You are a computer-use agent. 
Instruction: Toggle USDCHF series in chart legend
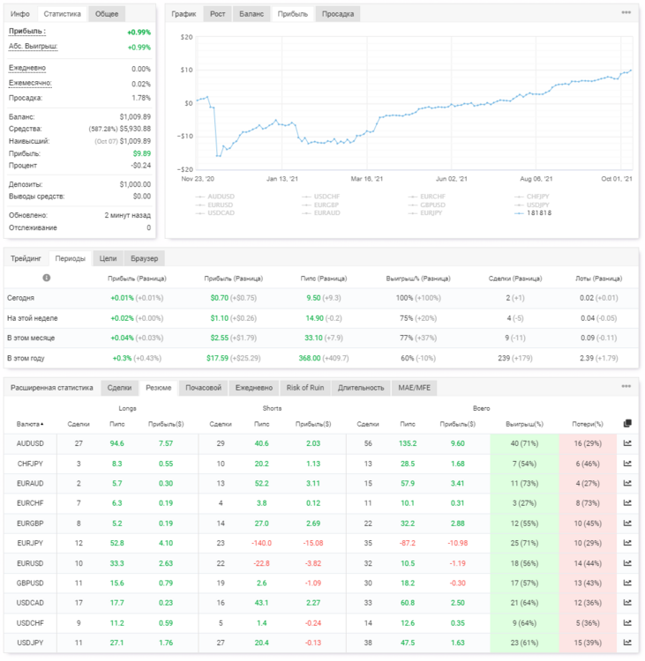(321, 197)
